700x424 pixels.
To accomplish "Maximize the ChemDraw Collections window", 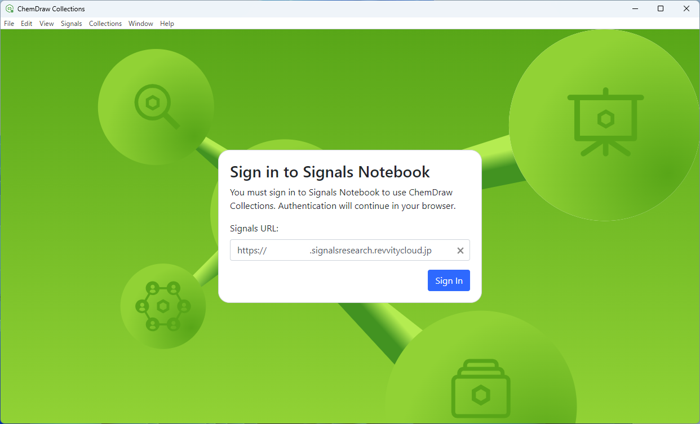I will point(661,8).
